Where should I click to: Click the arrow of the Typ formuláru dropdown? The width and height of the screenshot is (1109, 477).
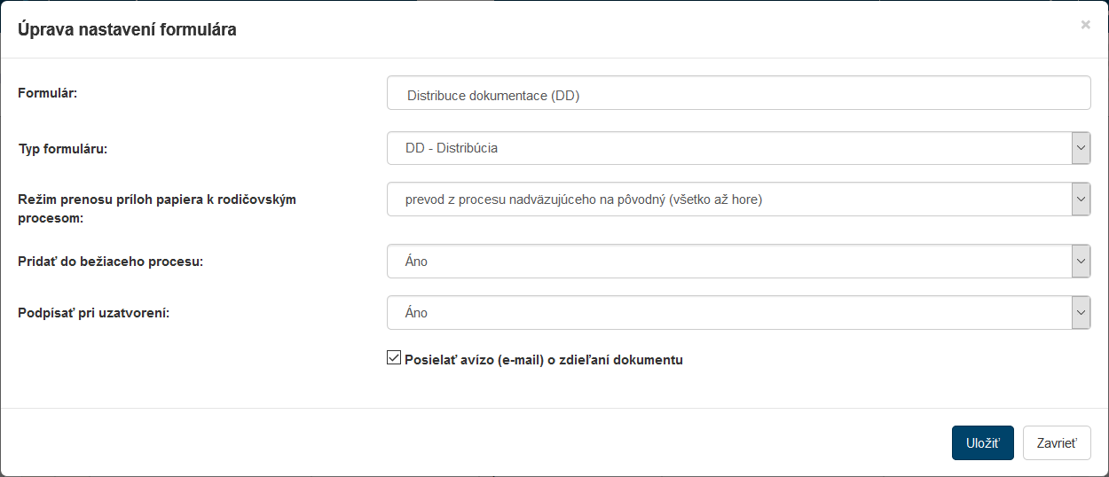click(x=1081, y=148)
